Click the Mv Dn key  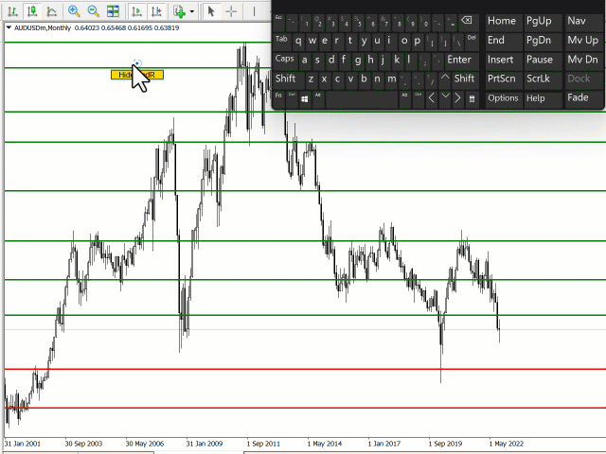(x=583, y=60)
